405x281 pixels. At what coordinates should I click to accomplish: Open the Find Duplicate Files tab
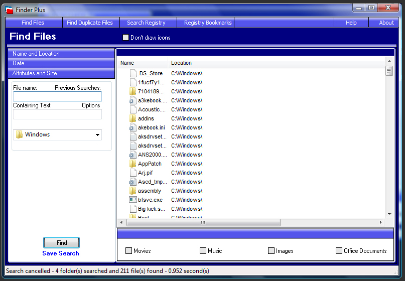pos(90,23)
